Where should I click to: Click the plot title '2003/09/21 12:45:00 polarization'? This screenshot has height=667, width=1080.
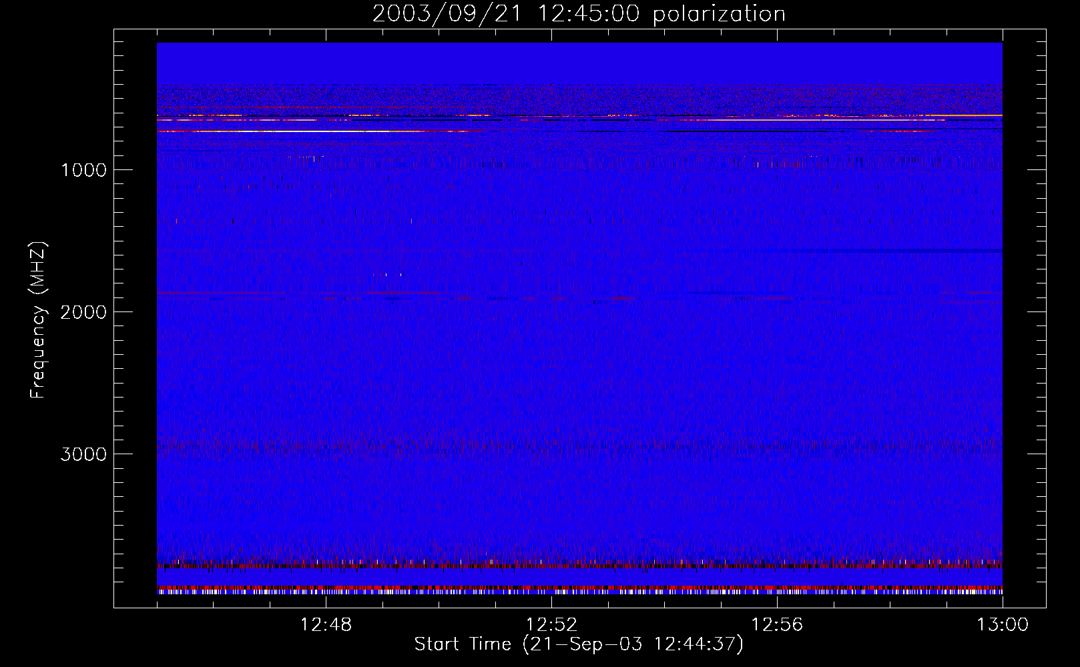point(579,14)
